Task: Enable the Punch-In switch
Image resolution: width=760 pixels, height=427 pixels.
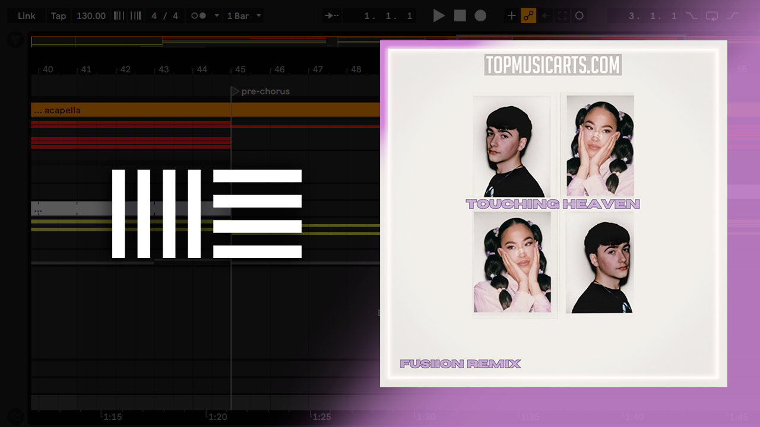Action: [x=691, y=16]
